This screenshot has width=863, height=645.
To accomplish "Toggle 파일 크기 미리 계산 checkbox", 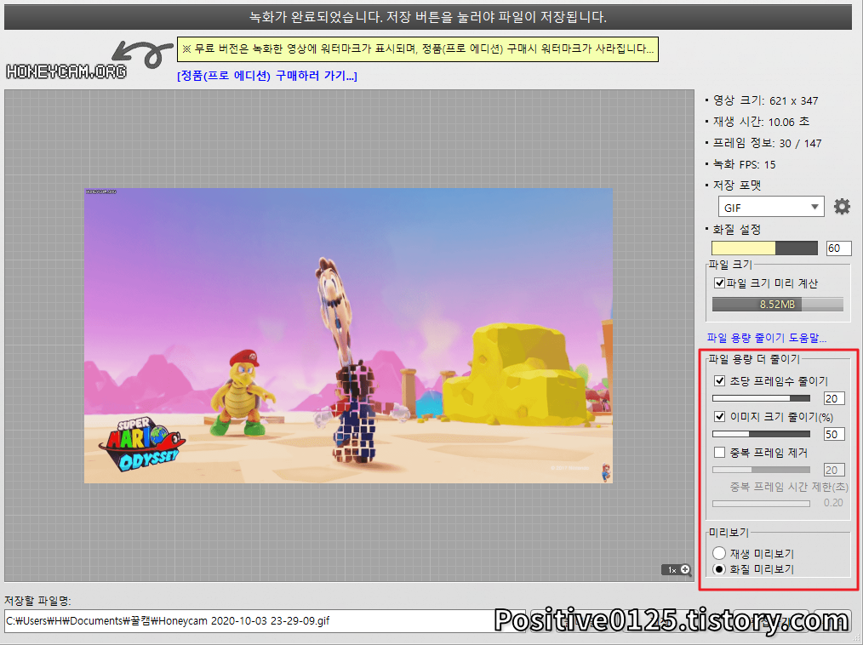I will (x=719, y=283).
